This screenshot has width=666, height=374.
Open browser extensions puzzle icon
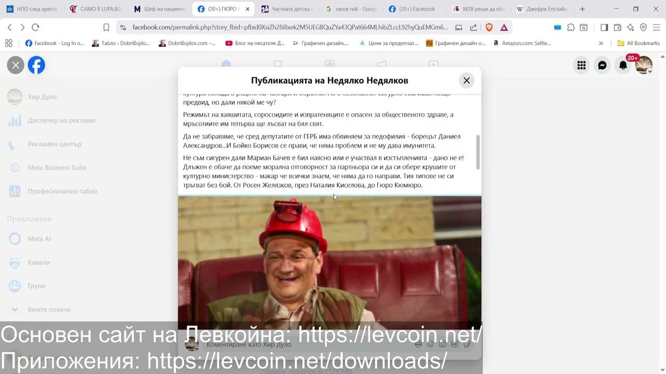571,28
